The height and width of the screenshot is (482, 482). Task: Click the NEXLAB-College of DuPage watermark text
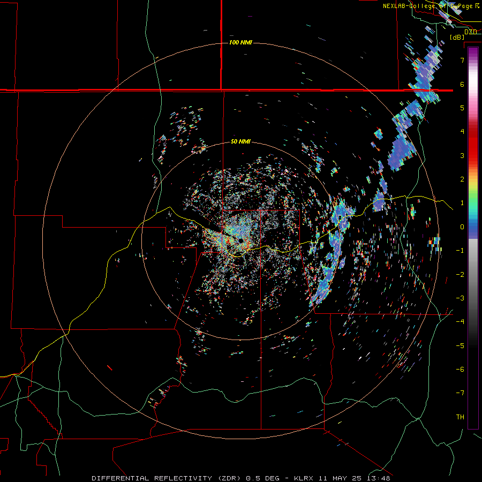point(431,6)
